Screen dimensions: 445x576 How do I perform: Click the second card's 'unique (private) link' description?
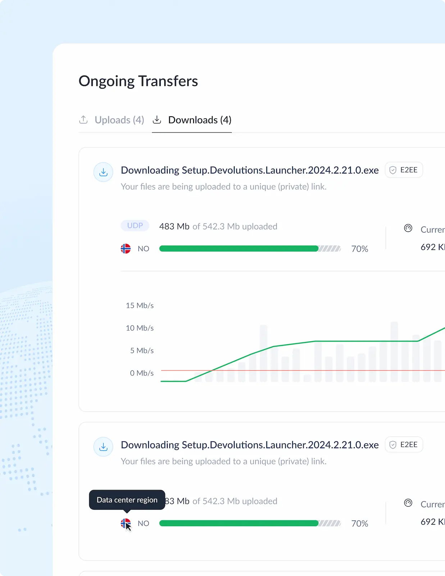224,462
